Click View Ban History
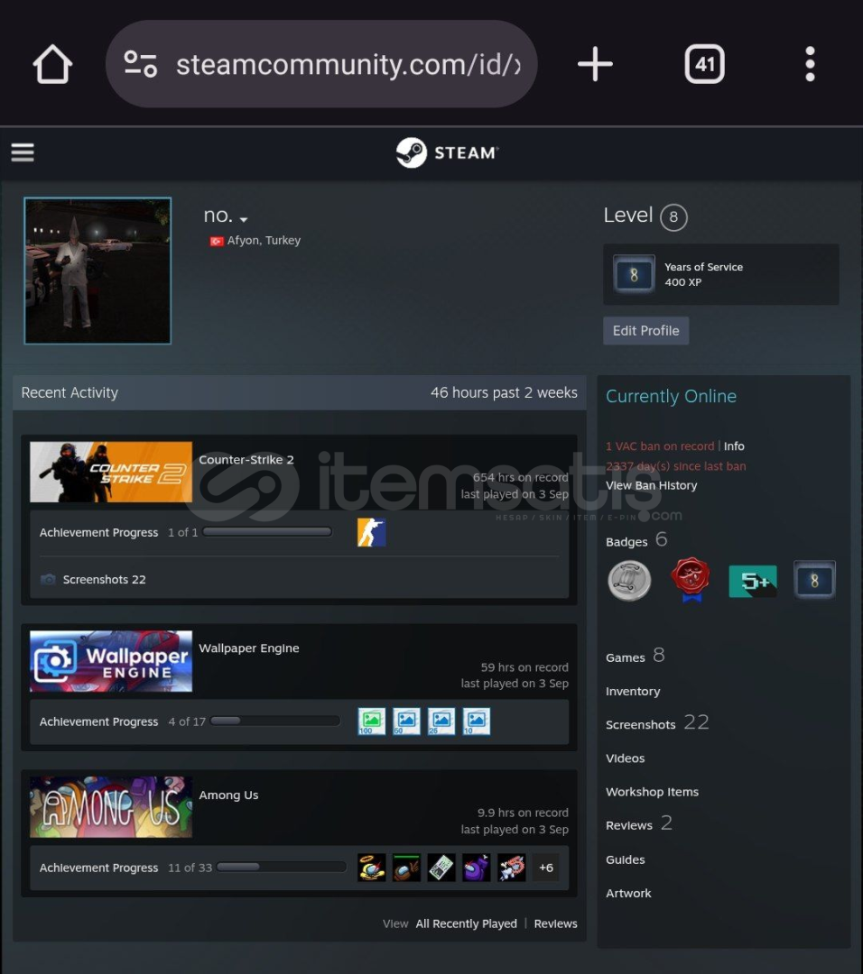Image resolution: width=863 pixels, height=974 pixels. click(651, 485)
